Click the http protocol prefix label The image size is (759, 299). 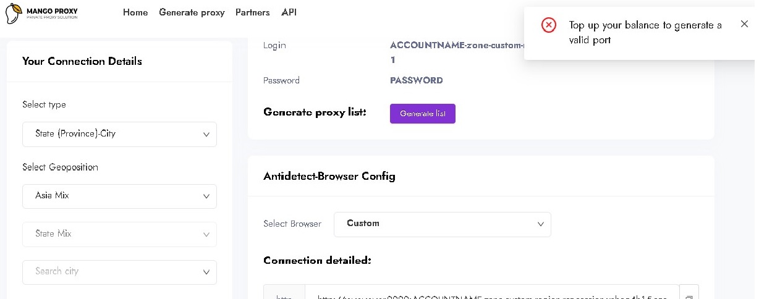click(284, 296)
